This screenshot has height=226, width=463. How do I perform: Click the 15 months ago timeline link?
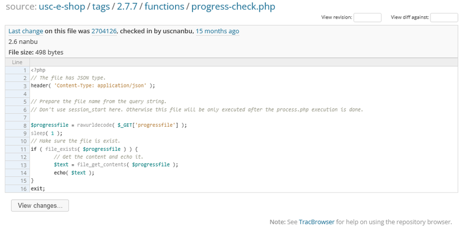[217, 31]
